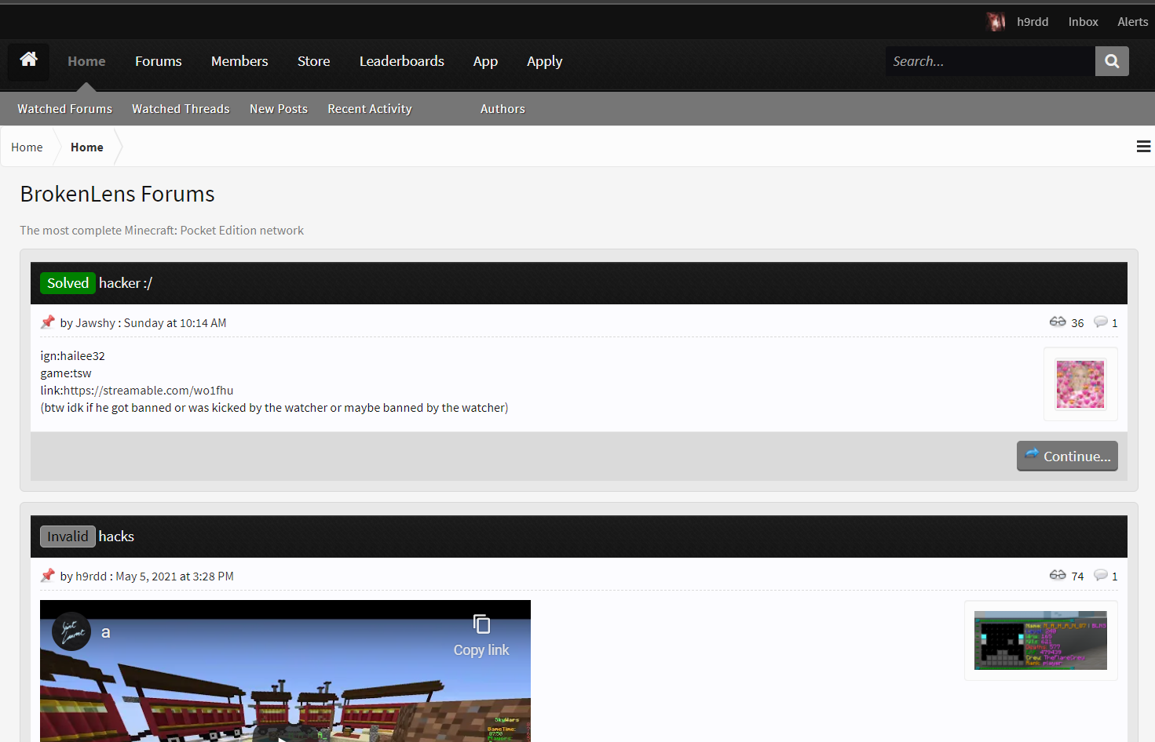
Task: Click the Solved prefix label
Action: pyautogui.click(x=68, y=283)
